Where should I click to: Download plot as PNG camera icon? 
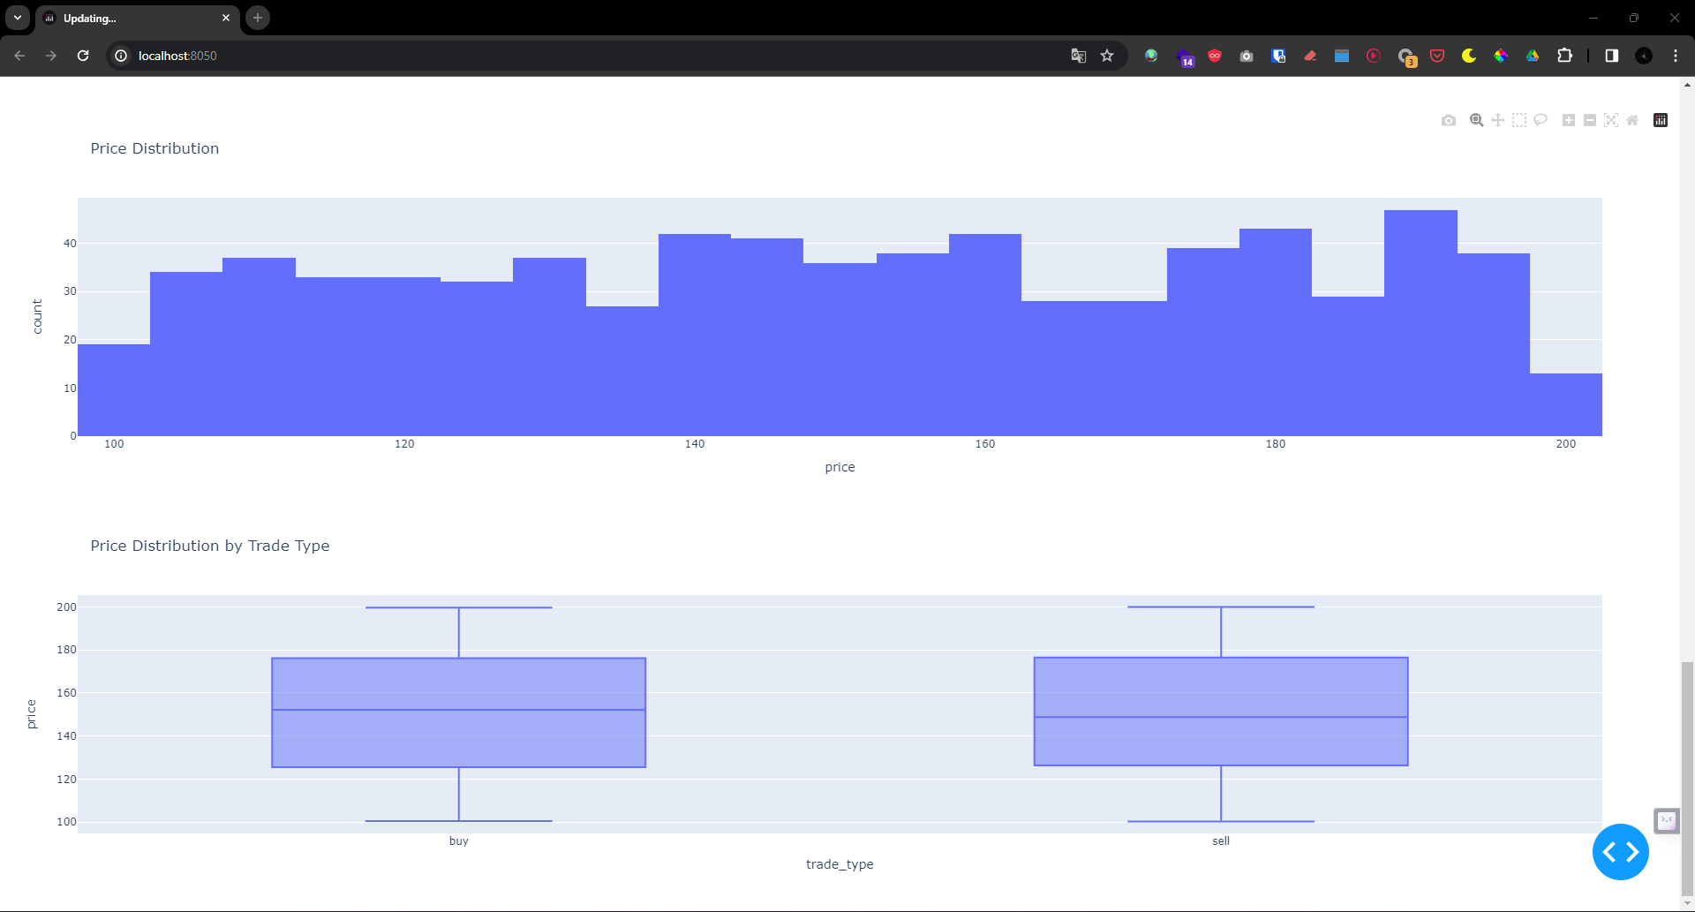point(1449,120)
